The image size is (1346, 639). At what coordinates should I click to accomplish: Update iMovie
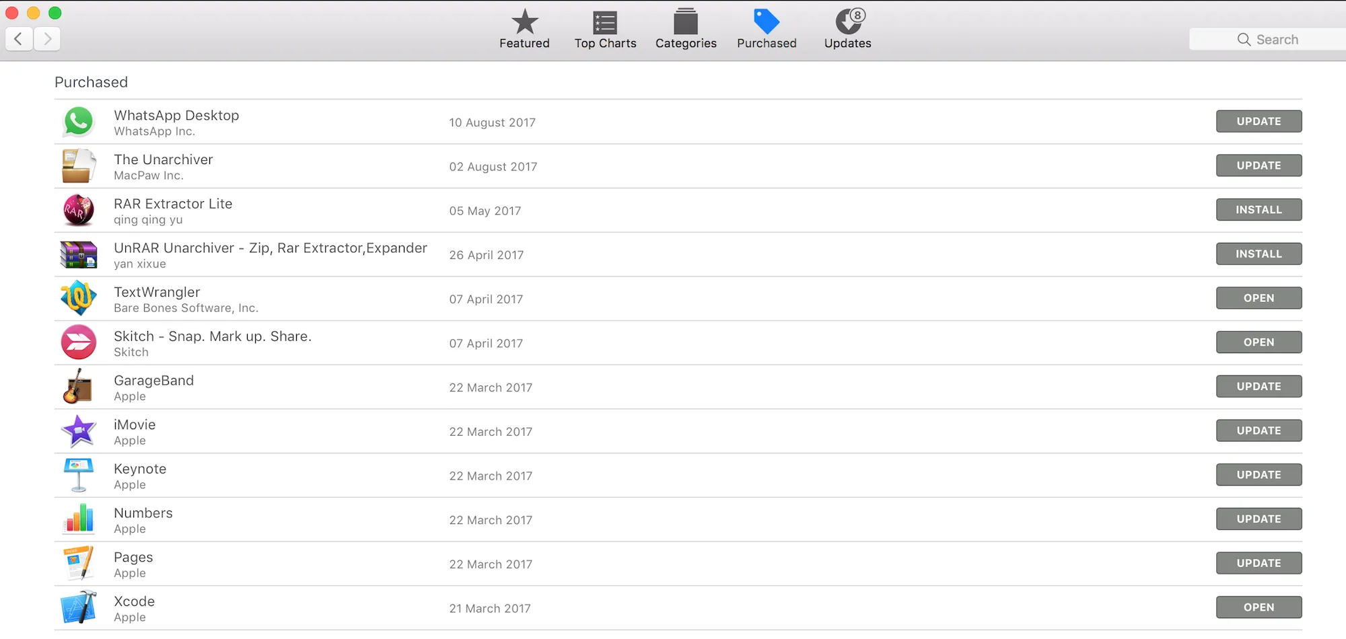(x=1259, y=430)
